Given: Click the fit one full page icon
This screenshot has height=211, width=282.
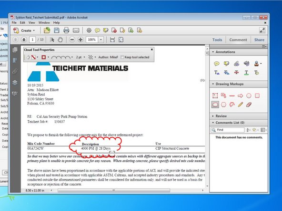Looking at the screenshot, I should 121,39.
